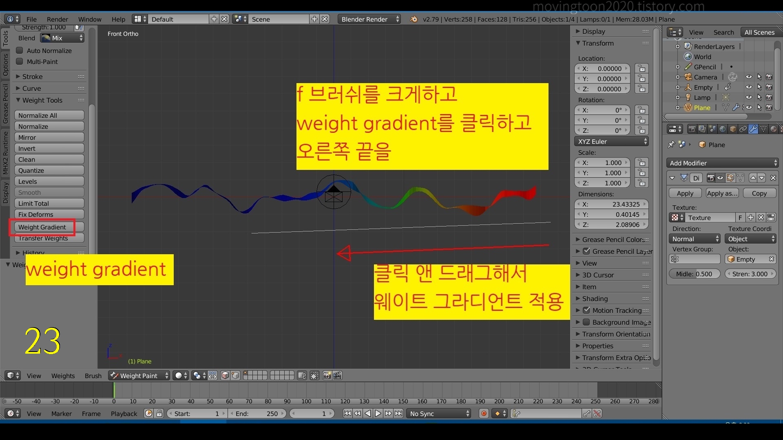The image size is (783, 440).
Task: Lock the Z rotation value
Action: coord(642,130)
